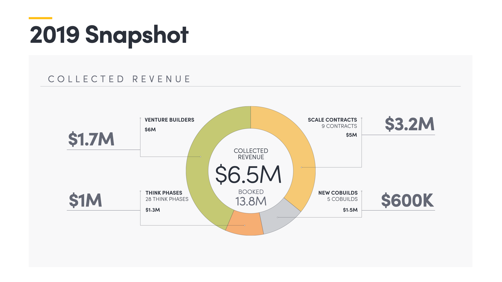502x282 pixels.
Task: Select the 9 CONTRACTS subtext
Action: pos(339,126)
